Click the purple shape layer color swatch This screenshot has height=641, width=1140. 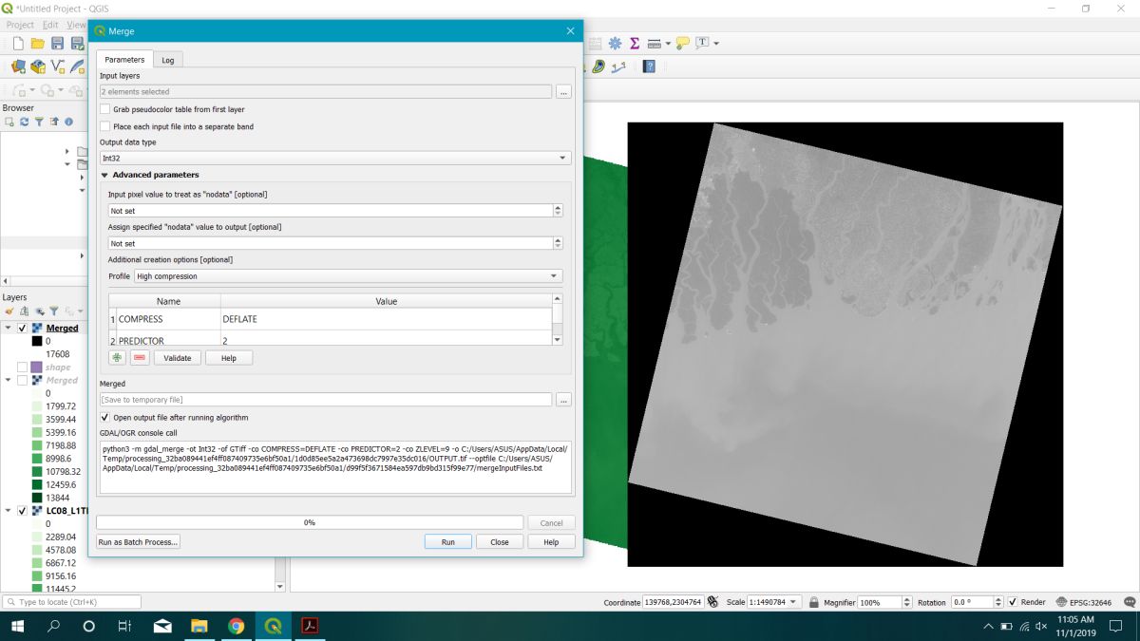pos(36,368)
